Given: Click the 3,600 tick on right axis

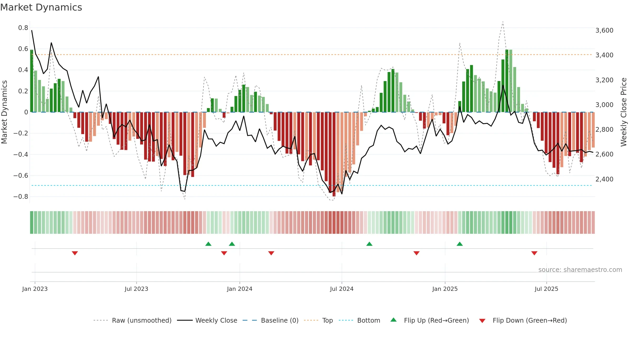Looking at the screenshot, I should tap(604, 30).
